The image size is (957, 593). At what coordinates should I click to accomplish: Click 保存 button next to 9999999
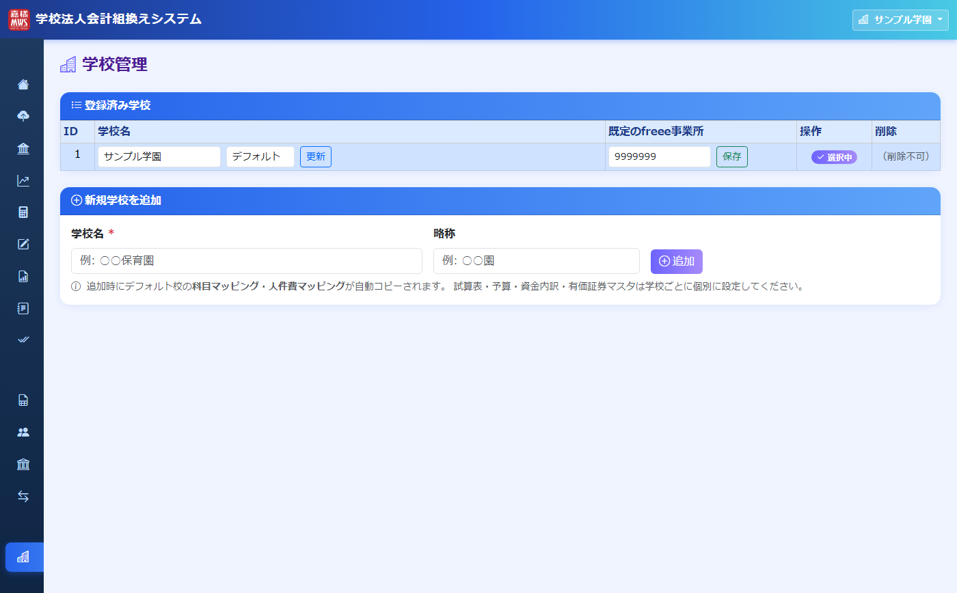coord(732,156)
